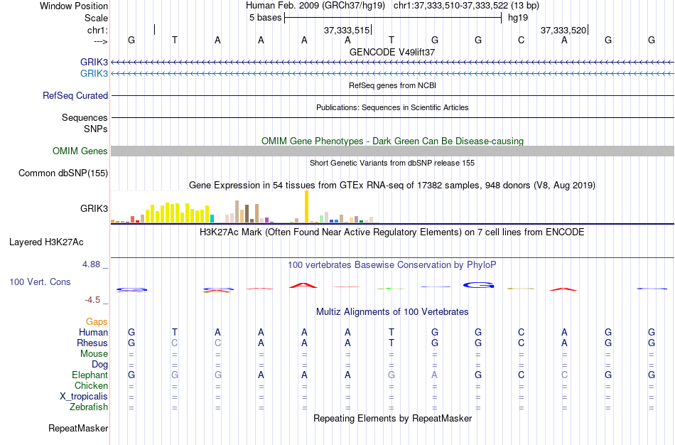
Task: Click the GENCODE V49lift37 track title
Action: 392,52
